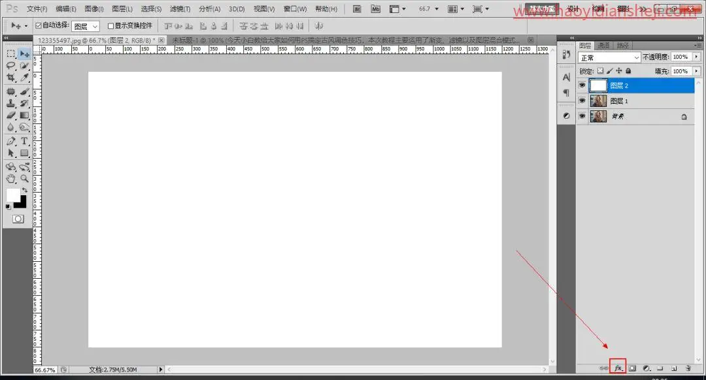Open the opacity slider arrow
This screenshot has height=380, width=706.
pyautogui.click(x=697, y=57)
